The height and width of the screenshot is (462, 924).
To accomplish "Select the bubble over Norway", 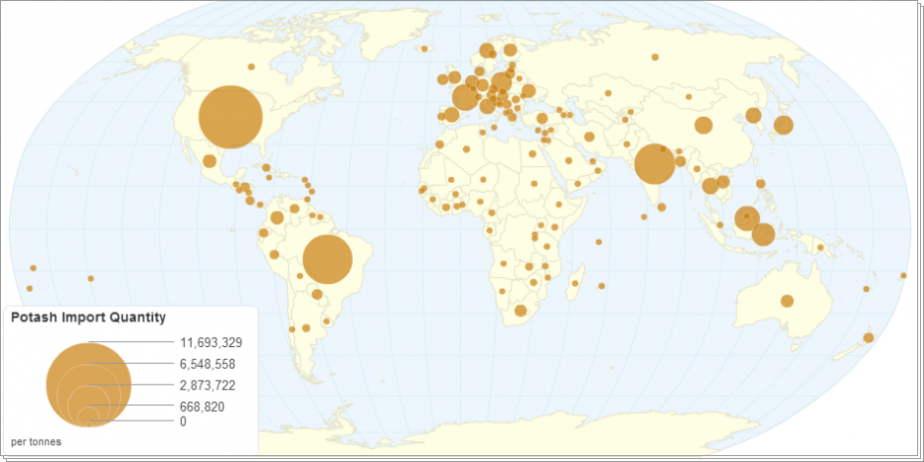I will click(x=487, y=51).
